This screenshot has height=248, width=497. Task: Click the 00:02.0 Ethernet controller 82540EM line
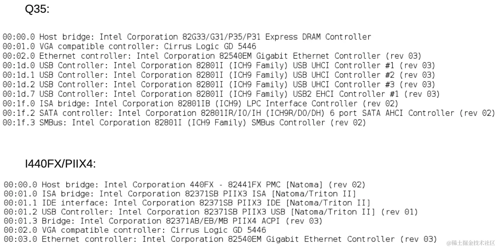pyautogui.click(x=212, y=56)
